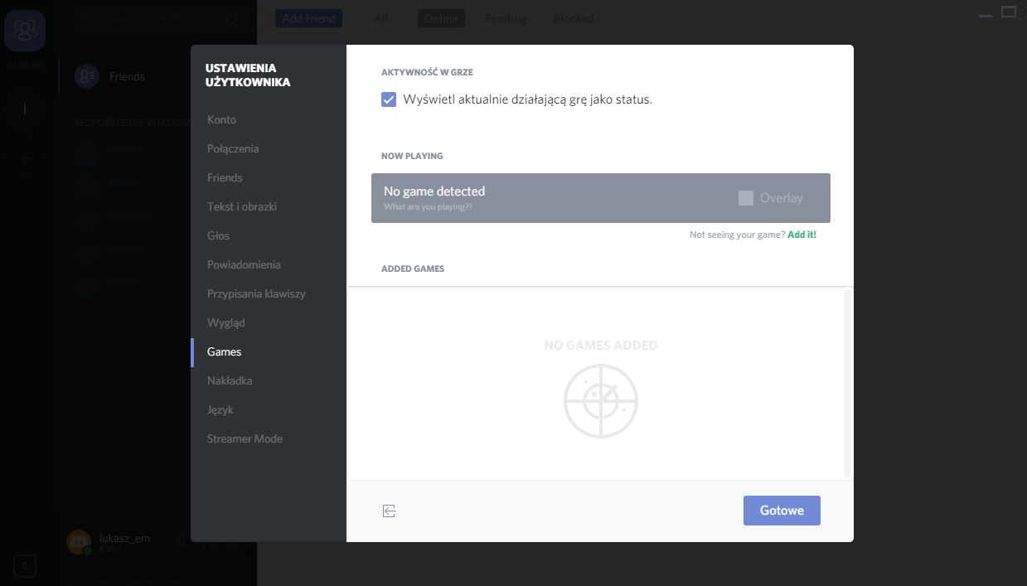Open the Discord home friends icon
The width and height of the screenshot is (1027, 586).
tap(25, 31)
